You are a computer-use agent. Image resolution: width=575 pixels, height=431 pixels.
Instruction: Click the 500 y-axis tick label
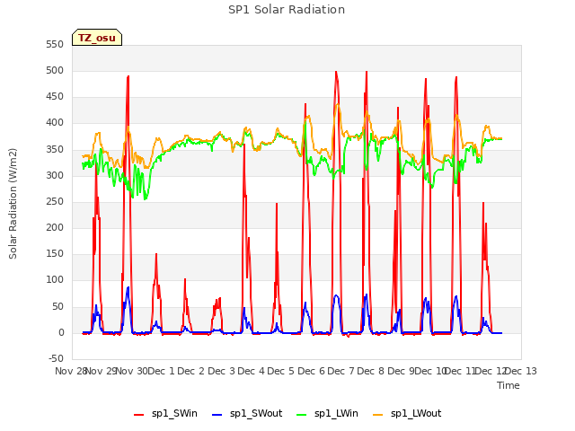tap(55, 71)
